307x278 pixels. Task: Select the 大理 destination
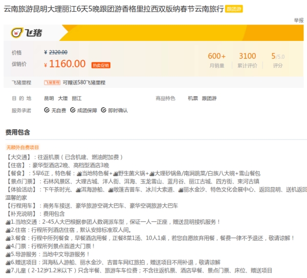click(x=62, y=98)
